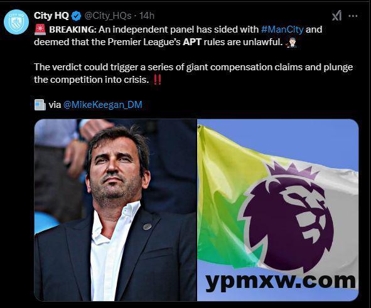371x308 pixels.
Task: Click the judge emoji after 'unlawful'
Action: (291, 43)
